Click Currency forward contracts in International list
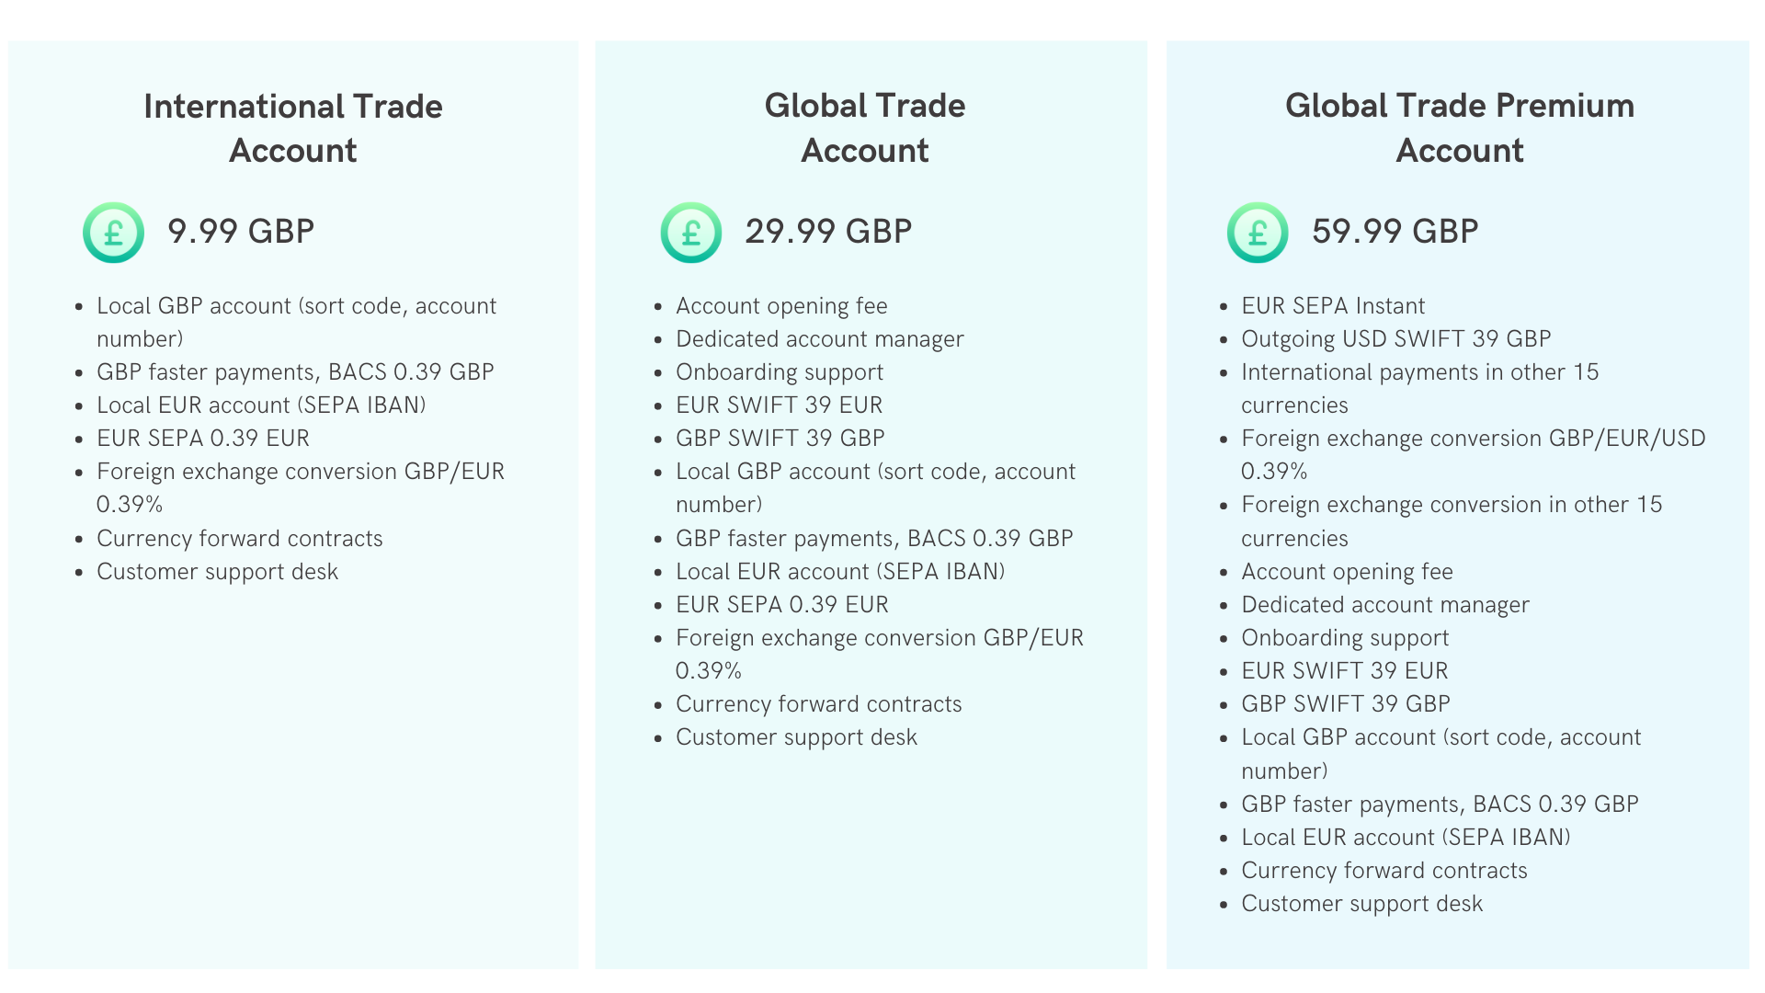Image resolution: width=1765 pixels, height=993 pixels. click(x=240, y=538)
